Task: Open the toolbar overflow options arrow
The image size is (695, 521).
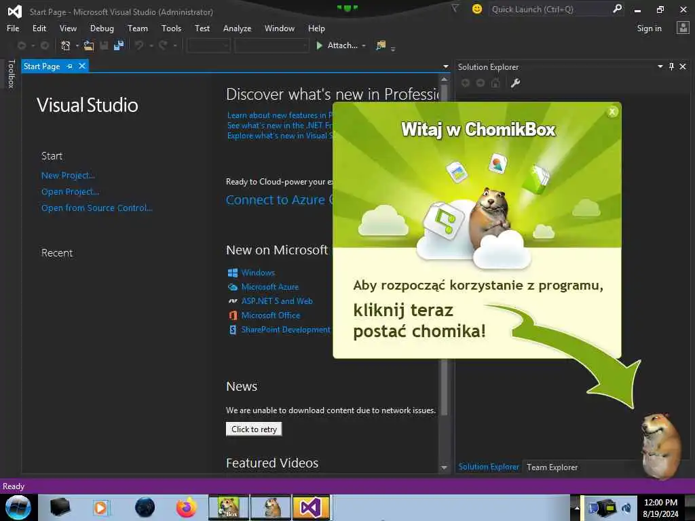Action: 393,49
